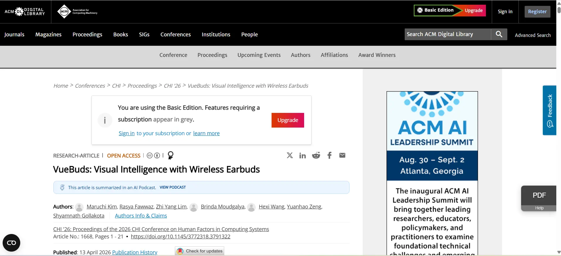Viewport: 561px width, 256px height.
Task: Open Publication History
Action: pos(135,252)
